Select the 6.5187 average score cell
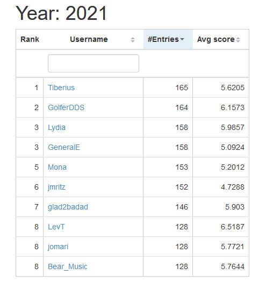Screen dimensions: 273x289 click(221, 227)
